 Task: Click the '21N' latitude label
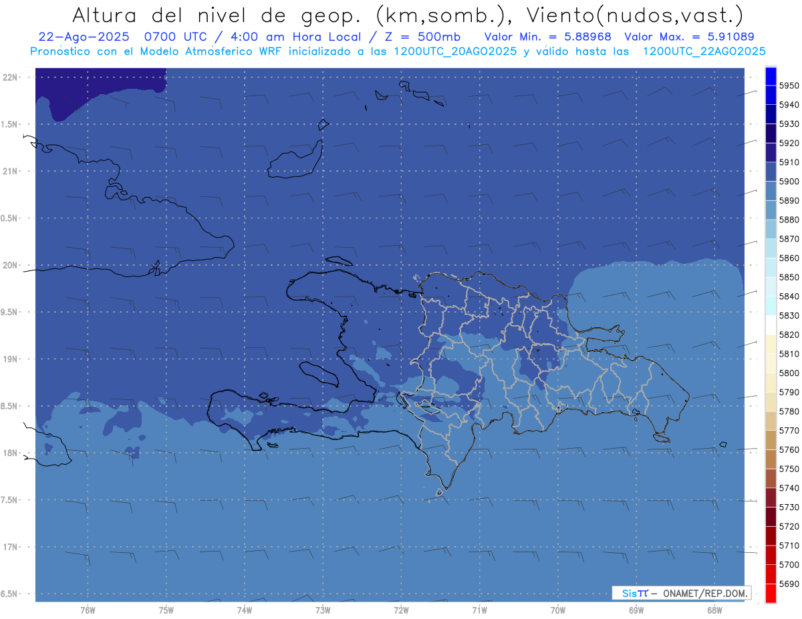pyautogui.click(x=11, y=172)
